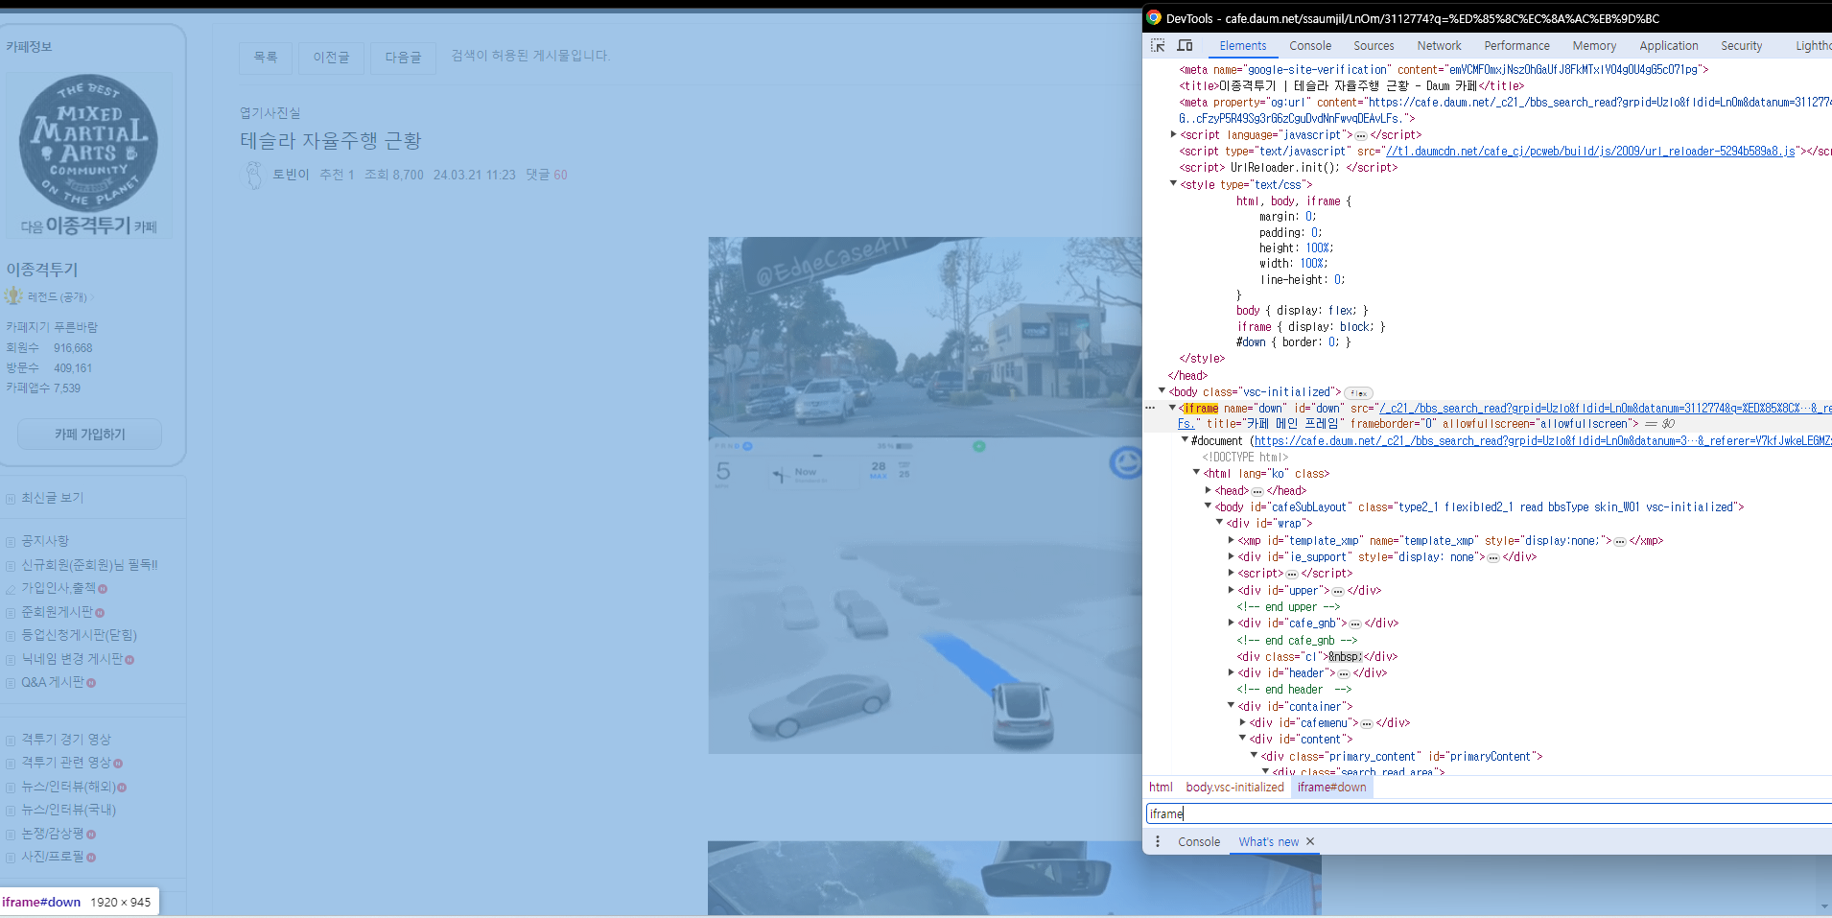Switch to the Network tab
The height and width of the screenshot is (918, 1832).
[1439, 45]
